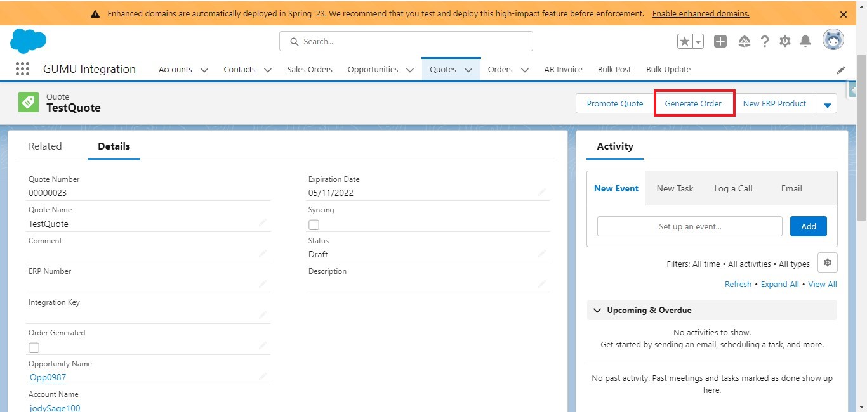Click the green Quote record icon
The height and width of the screenshot is (412, 867).
click(29, 102)
